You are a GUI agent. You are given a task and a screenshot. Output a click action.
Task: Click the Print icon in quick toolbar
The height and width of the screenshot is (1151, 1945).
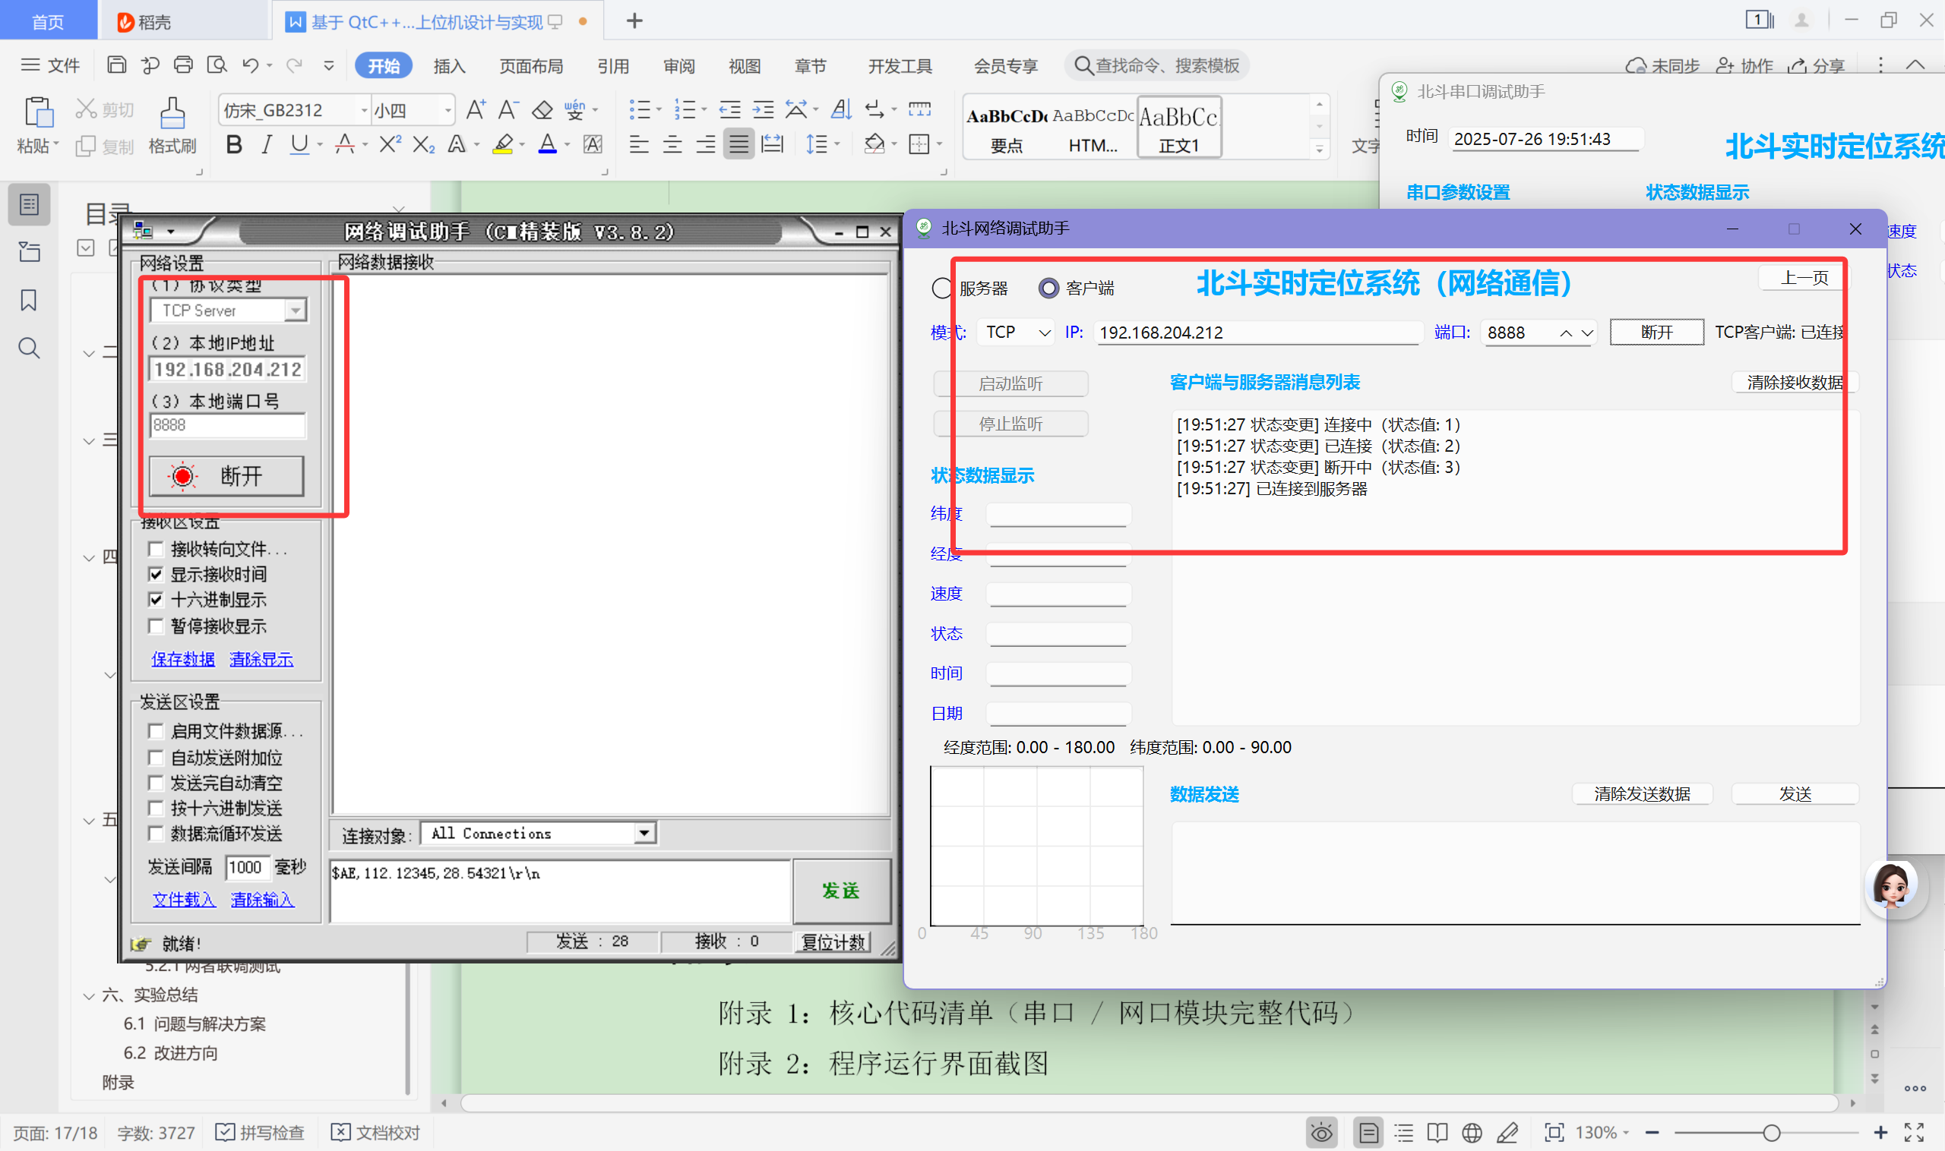(x=183, y=65)
